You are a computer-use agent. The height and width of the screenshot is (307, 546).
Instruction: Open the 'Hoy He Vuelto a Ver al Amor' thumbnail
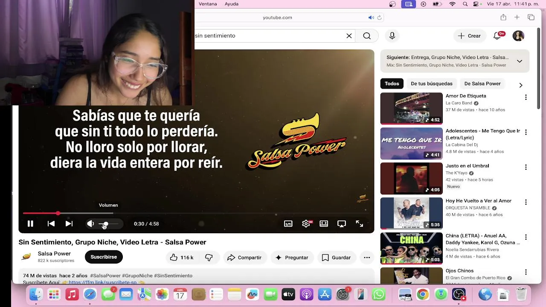[x=411, y=213]
